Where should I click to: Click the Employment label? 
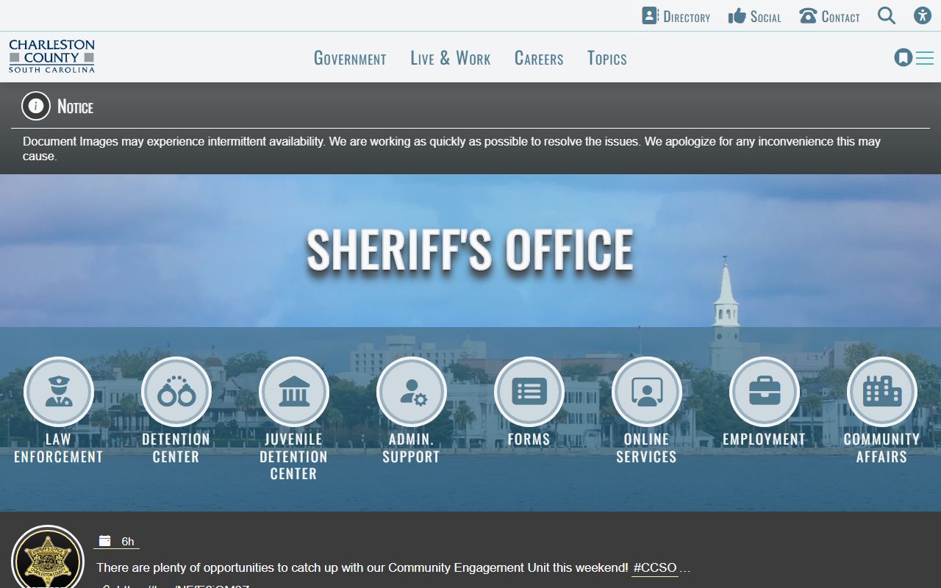click(765, 440)
